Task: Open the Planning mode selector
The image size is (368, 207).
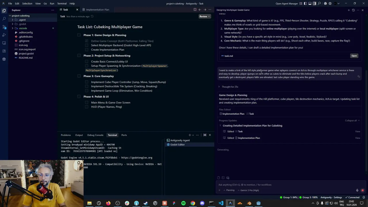Action: point(229,190)
